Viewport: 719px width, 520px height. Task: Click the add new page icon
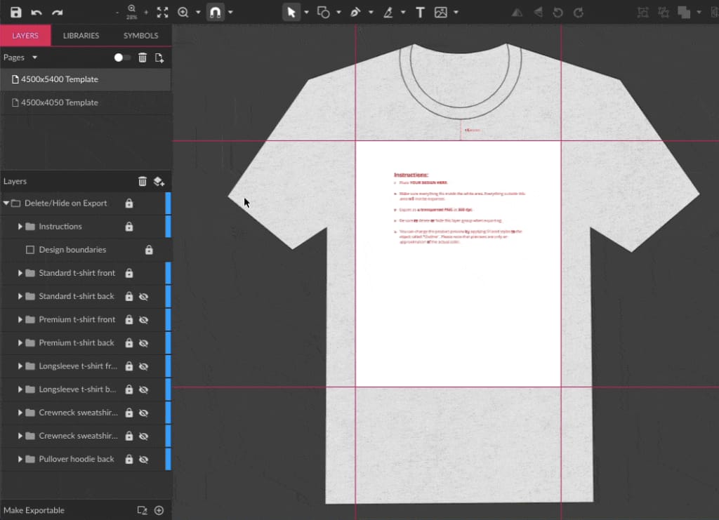[x=159, y=58]
